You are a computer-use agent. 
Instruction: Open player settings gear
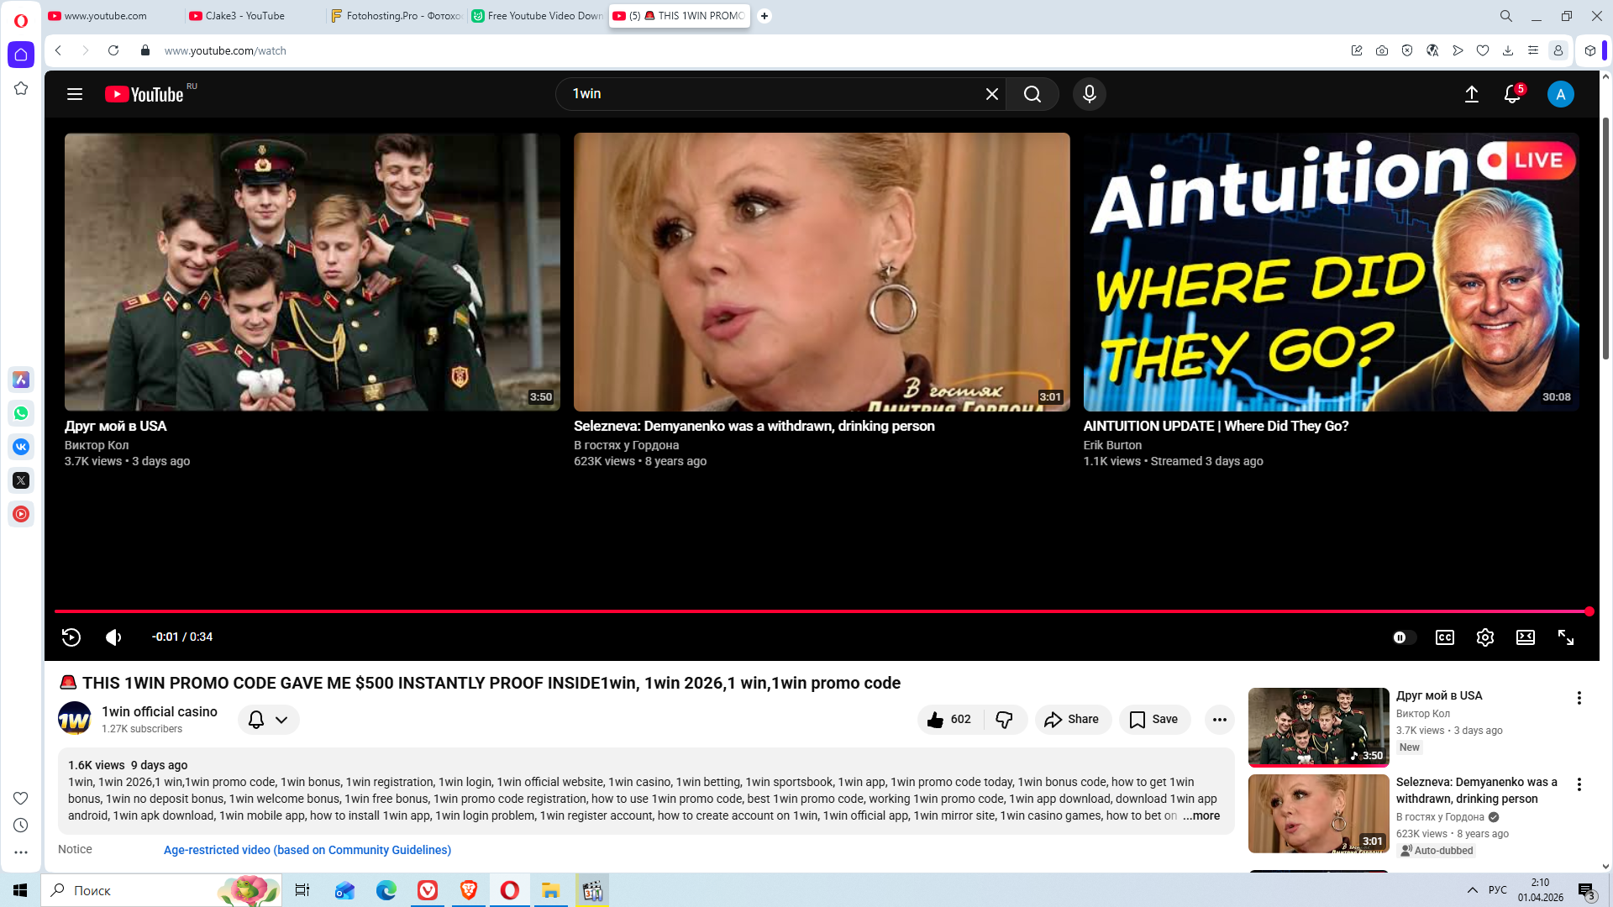(1484, 637)
